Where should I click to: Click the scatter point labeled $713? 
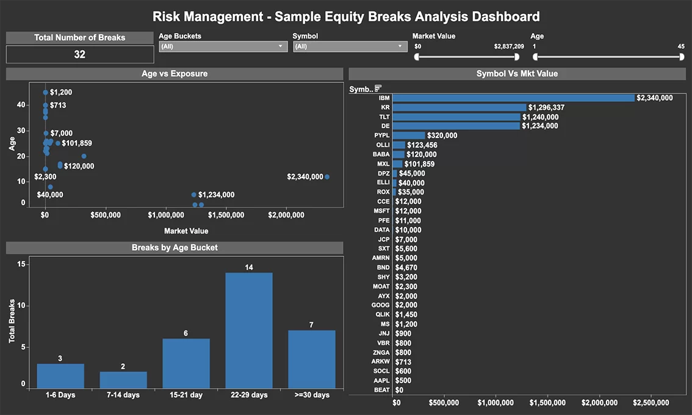pyautogui.click(x=45, y=105)
